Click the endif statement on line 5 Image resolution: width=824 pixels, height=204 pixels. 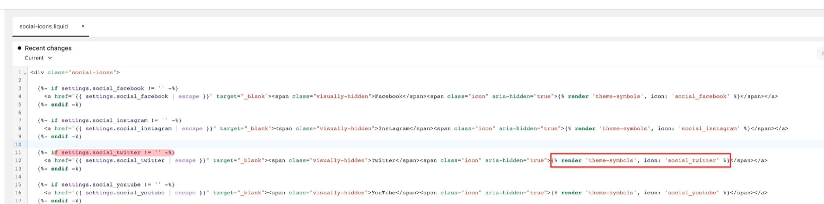59,105
